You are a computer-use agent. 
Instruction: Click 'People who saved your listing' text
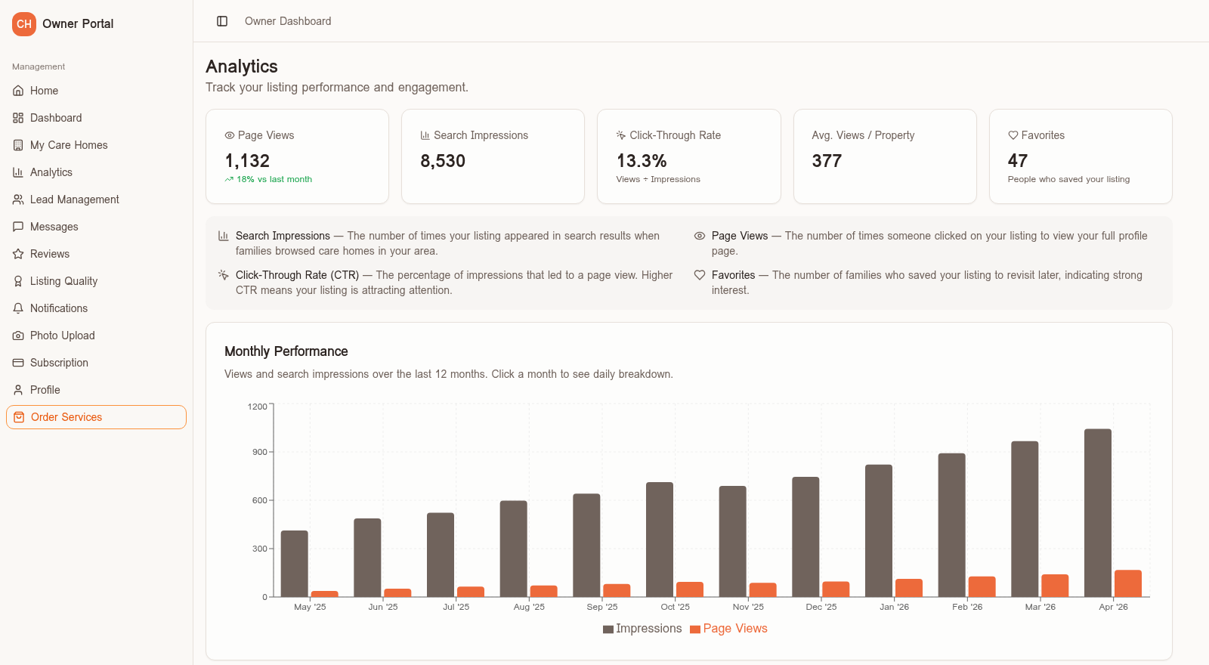[1068, 180]
